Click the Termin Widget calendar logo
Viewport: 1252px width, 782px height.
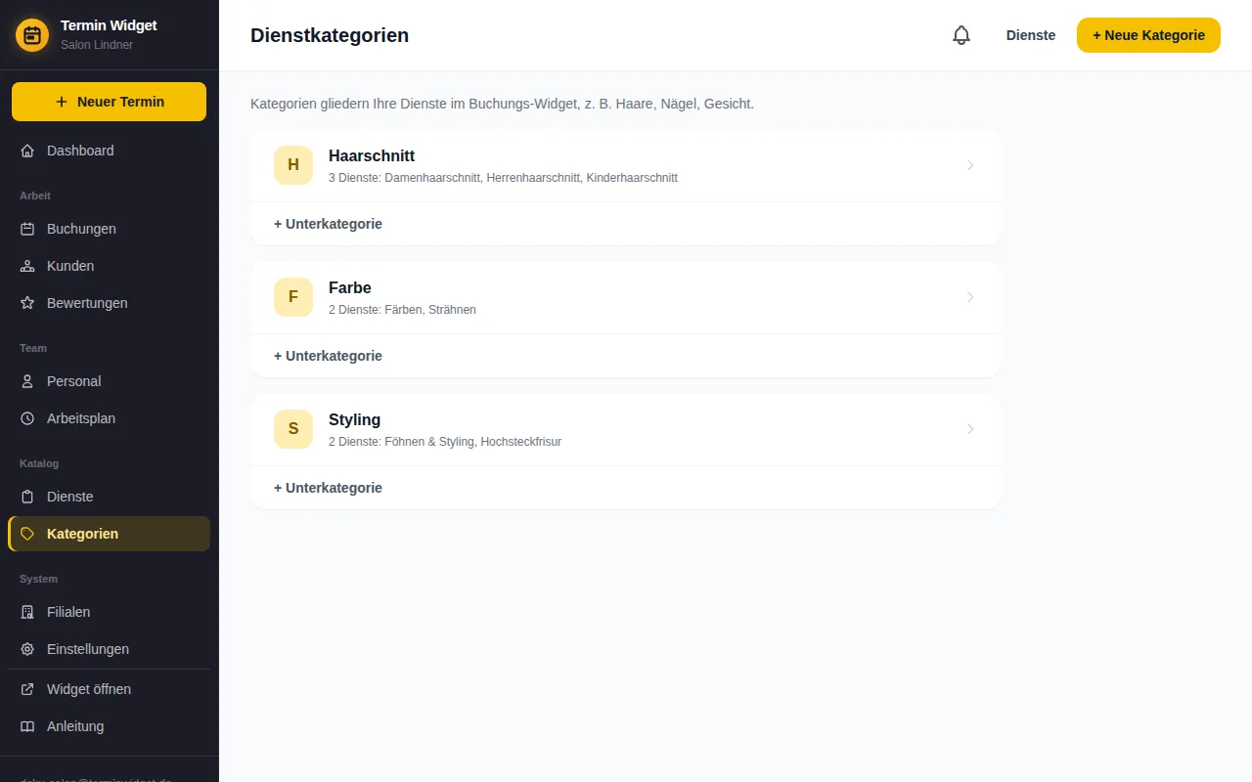(32, 35)
